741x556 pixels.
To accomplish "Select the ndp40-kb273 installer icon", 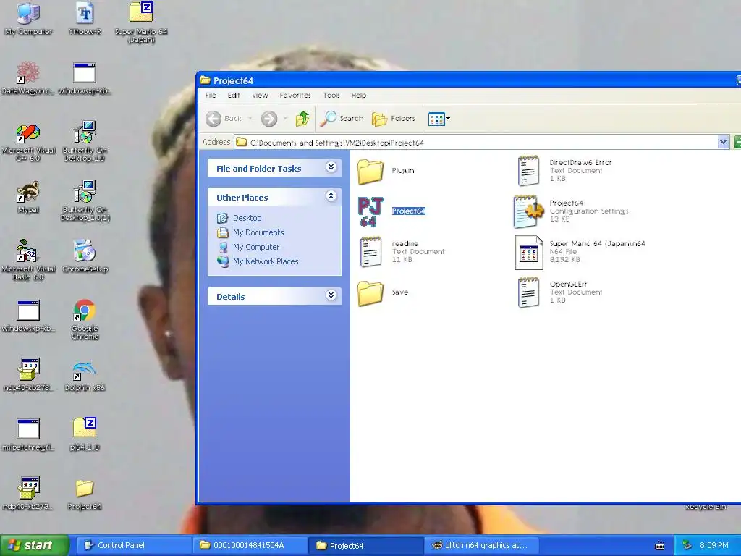I will 28,494.
